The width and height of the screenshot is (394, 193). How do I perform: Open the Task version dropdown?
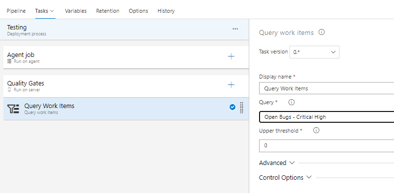[x=315, y=52]
